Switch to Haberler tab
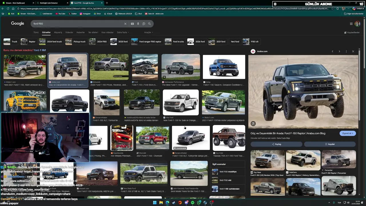Image resolution: width=366 pixels, height=206 pixels. (81, 32)
